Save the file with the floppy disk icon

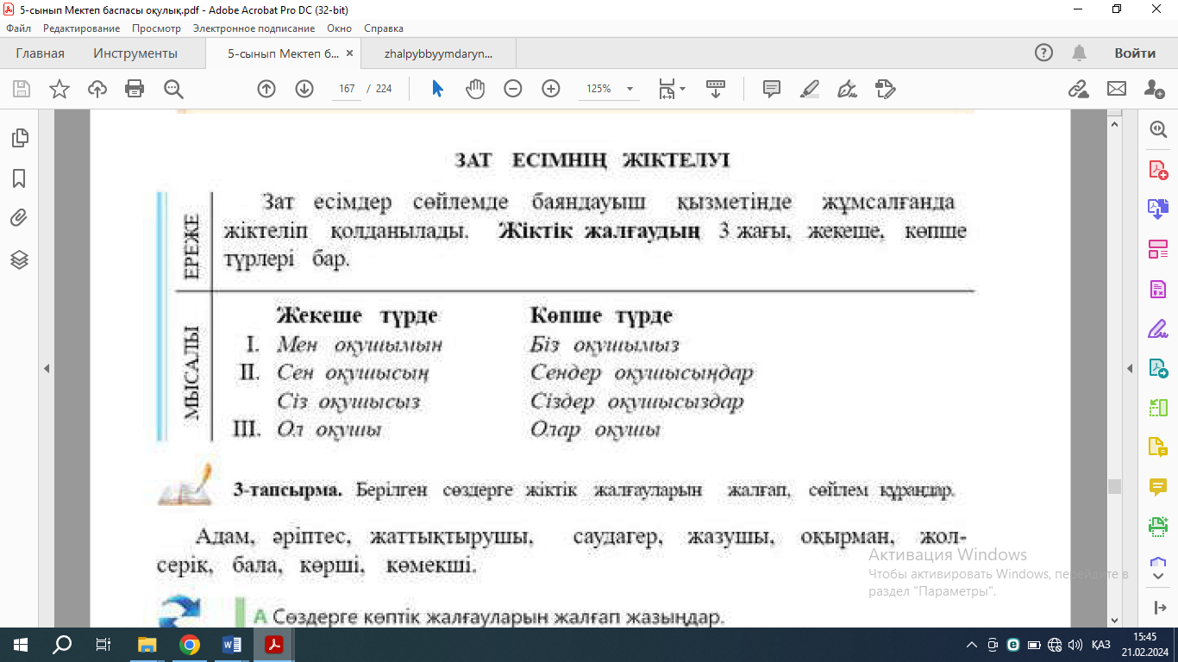[21, 89]
